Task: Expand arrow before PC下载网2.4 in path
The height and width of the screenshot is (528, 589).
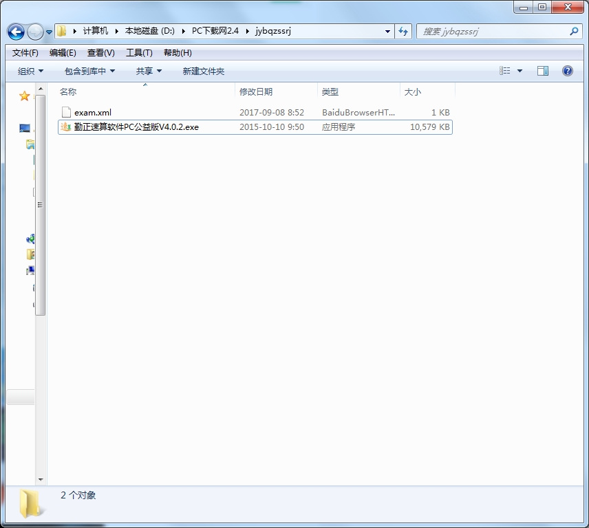Action: 184,32
